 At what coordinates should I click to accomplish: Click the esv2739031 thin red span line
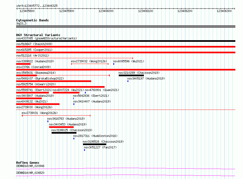(56, 116)
